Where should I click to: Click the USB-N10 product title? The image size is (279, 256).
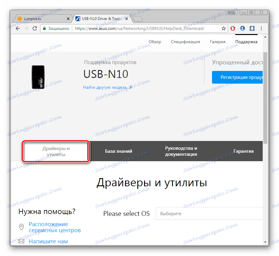[x=106, y=74]
